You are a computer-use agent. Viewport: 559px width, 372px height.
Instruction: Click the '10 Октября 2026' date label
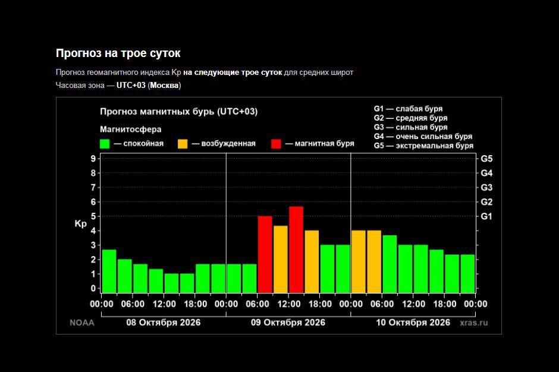[x=413, y=323]
